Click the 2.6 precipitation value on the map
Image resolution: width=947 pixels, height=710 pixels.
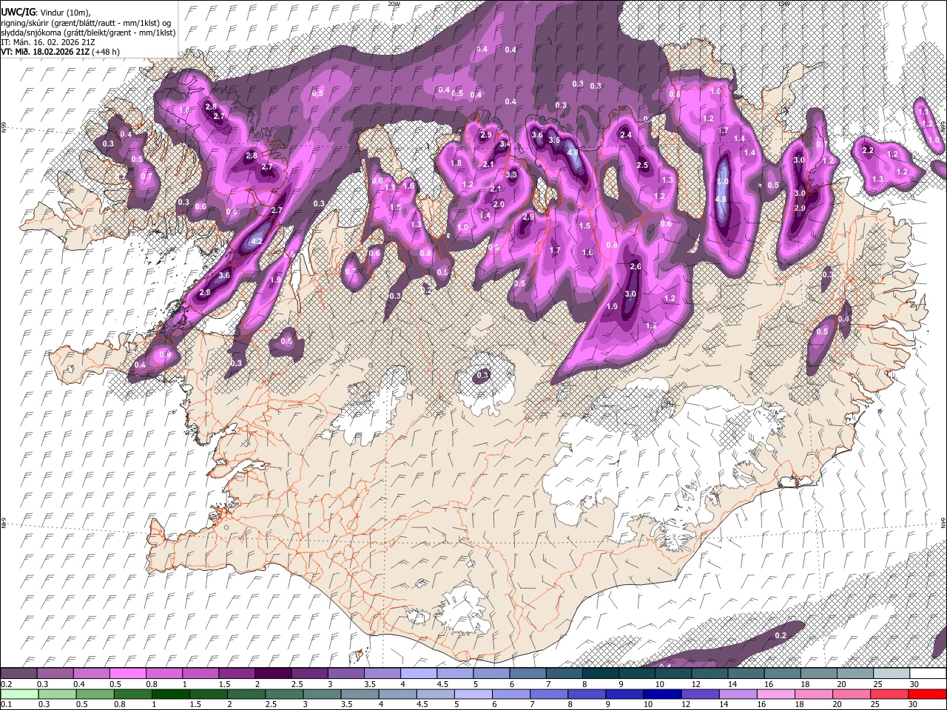[x=635, y=266]
